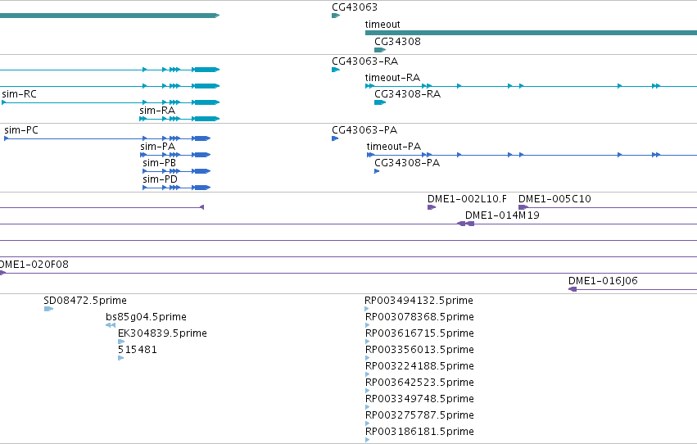
Task: Select the RP003494132.5prime label
Action: [x=419, y=301]
